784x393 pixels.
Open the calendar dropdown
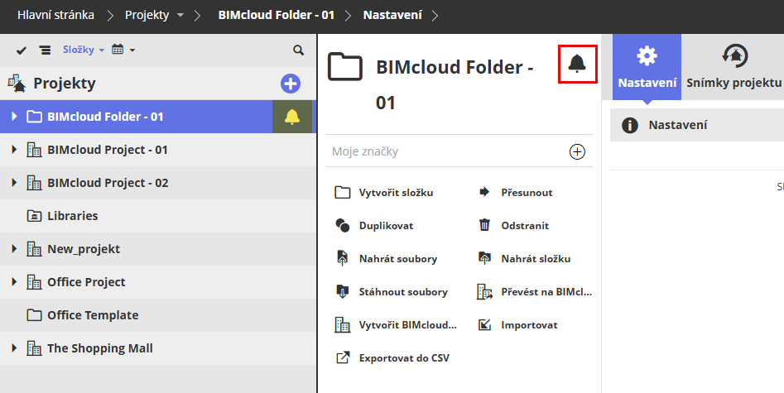click(123, 50)
